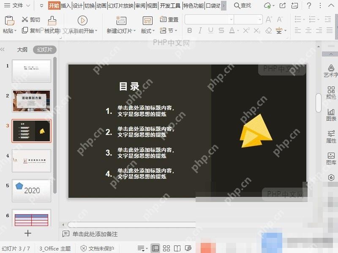This screenshot has height=253, width=338.
Task: Select slide 5 thumbnail with 2020
Action: (x=31, y=191)
